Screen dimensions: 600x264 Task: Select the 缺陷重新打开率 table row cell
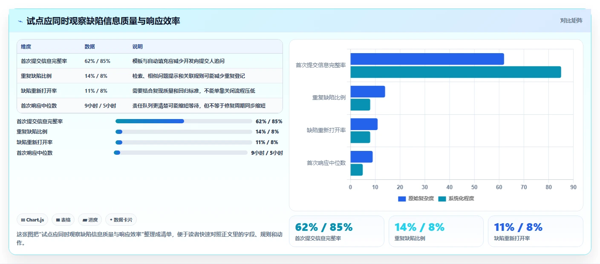(39, 91)
